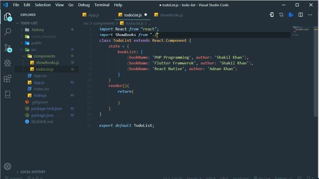Open More Actions ellipsis in editor toolbar
The width and height of the screenshot is (319, 179).
310,14
